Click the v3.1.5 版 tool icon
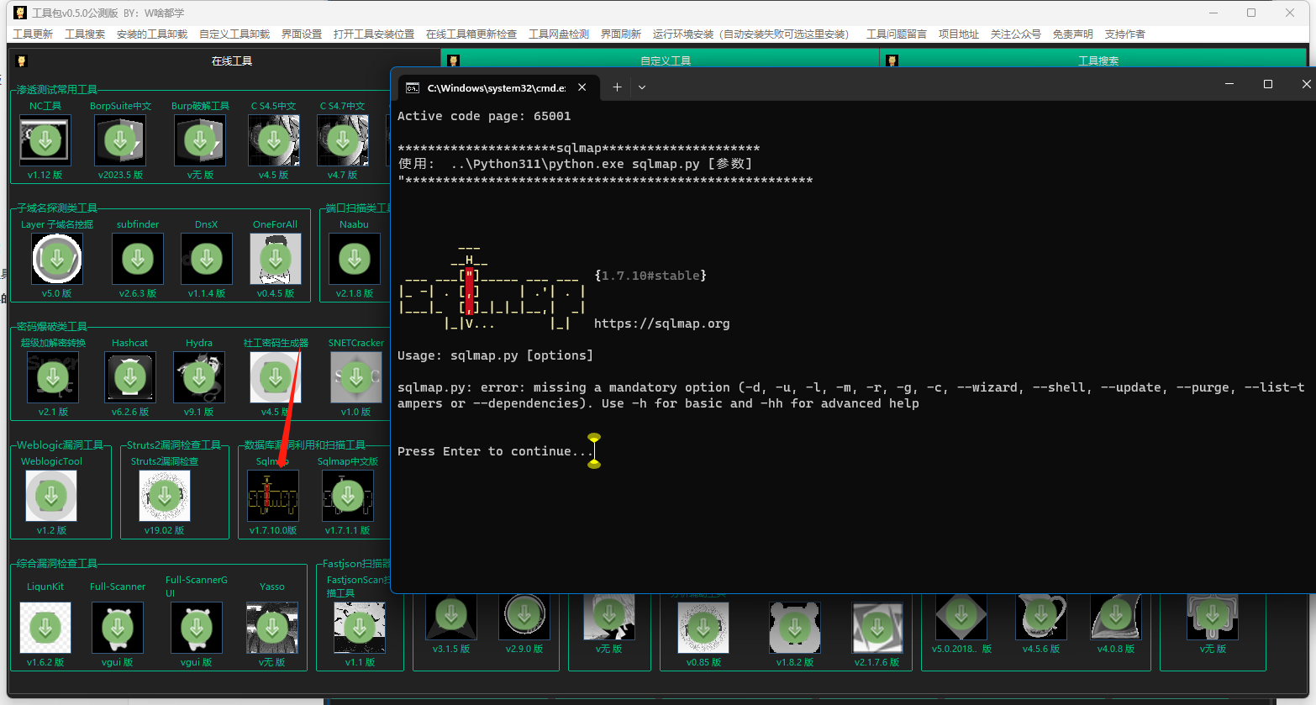This screenshot has width=1316, height=705. click(451, 617)
